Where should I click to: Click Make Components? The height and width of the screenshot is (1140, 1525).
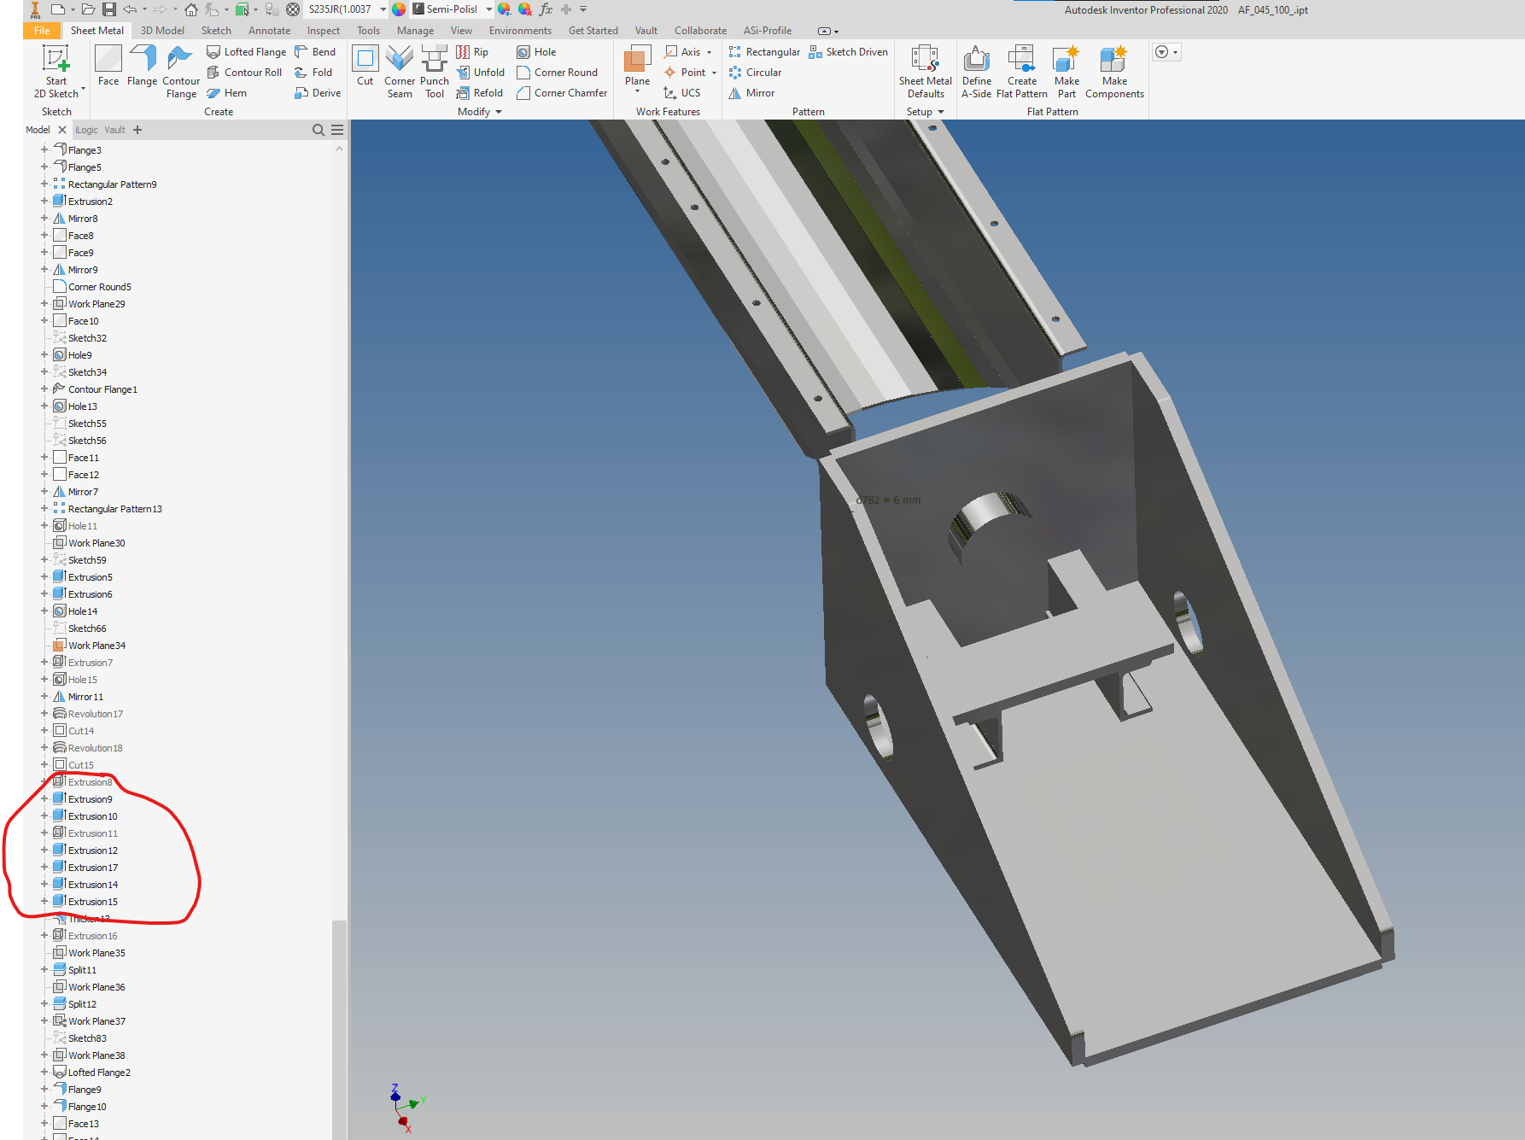(1114, 73)
